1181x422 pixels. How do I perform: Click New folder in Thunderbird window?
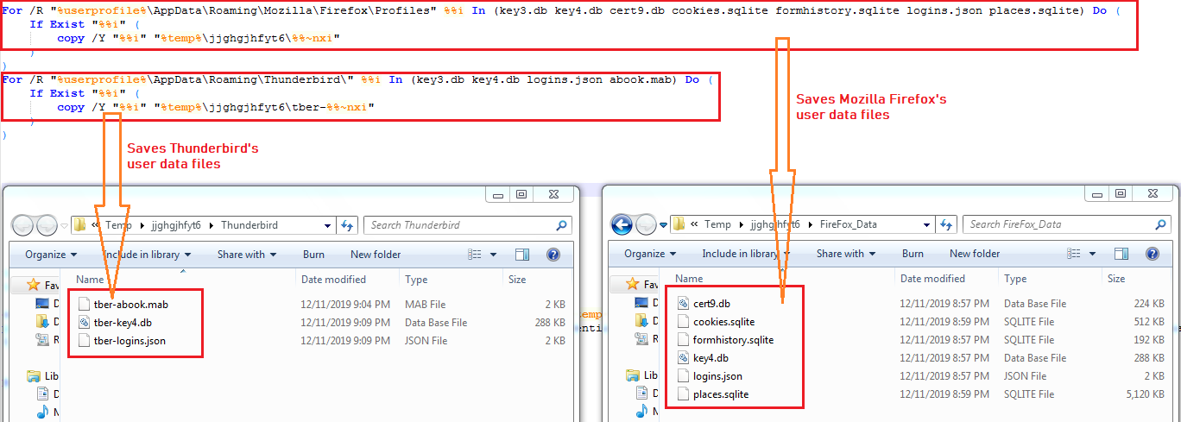(x=376, y=255)
